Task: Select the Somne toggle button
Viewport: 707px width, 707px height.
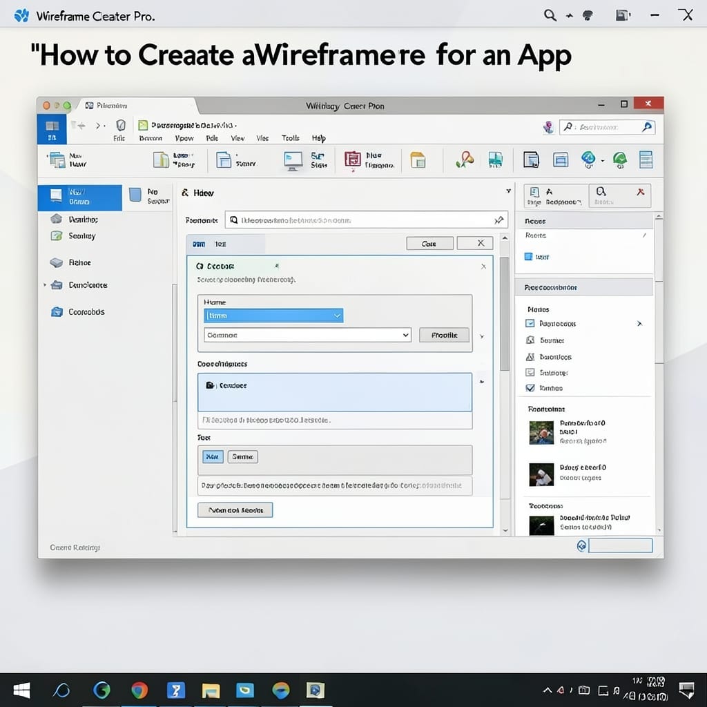Action: (x=242, y=457)
